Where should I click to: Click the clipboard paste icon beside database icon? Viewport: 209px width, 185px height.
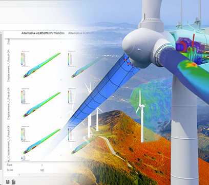[14, 181]
